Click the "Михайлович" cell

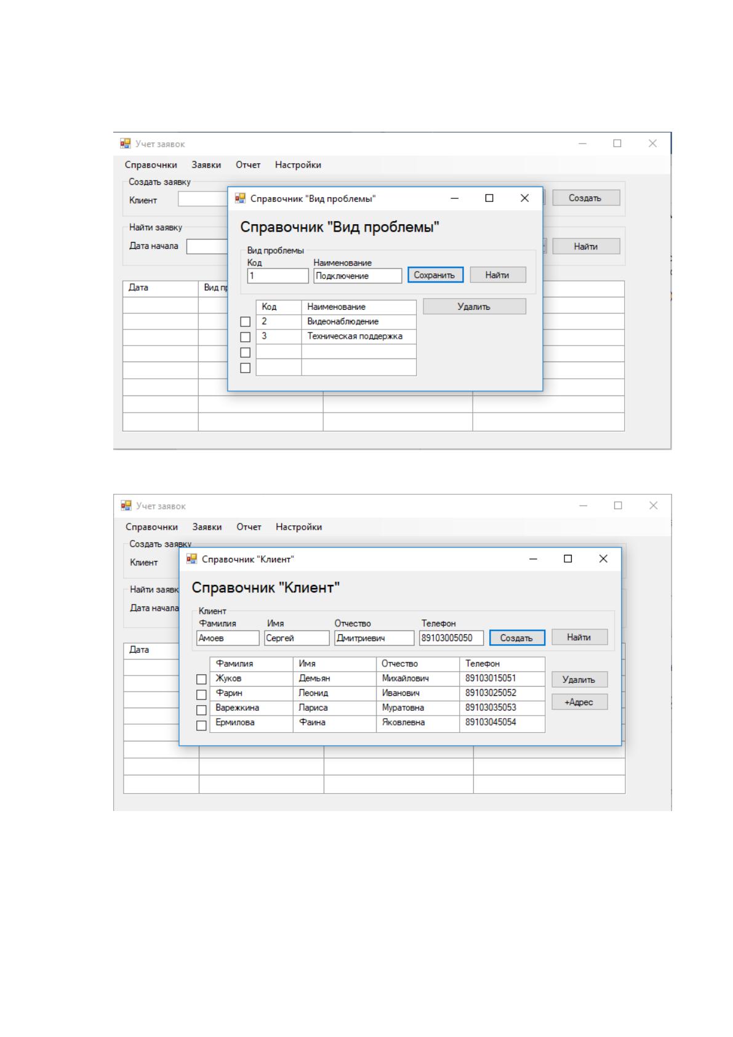point(418,678)
